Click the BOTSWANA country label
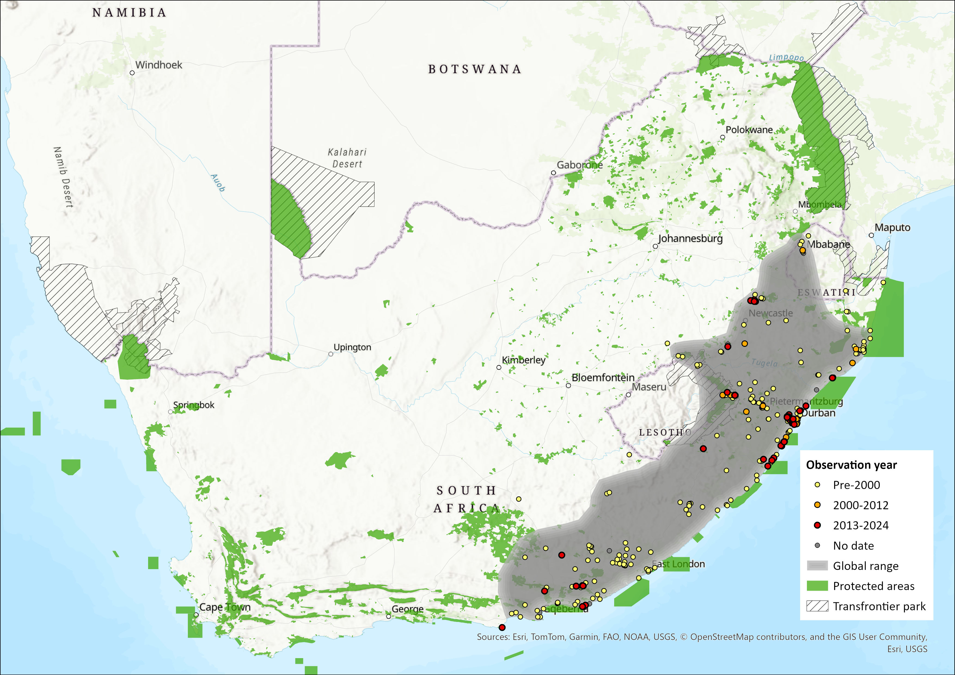 coord(475,69)
